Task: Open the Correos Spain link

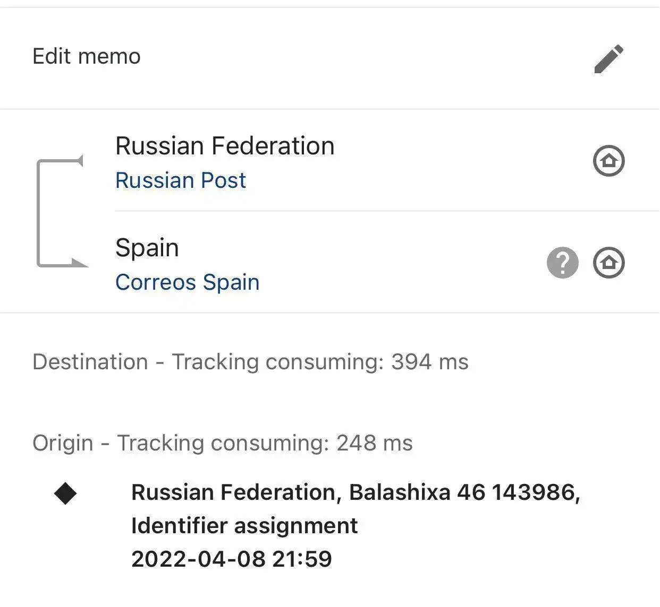Action: (x=187, y=282)
